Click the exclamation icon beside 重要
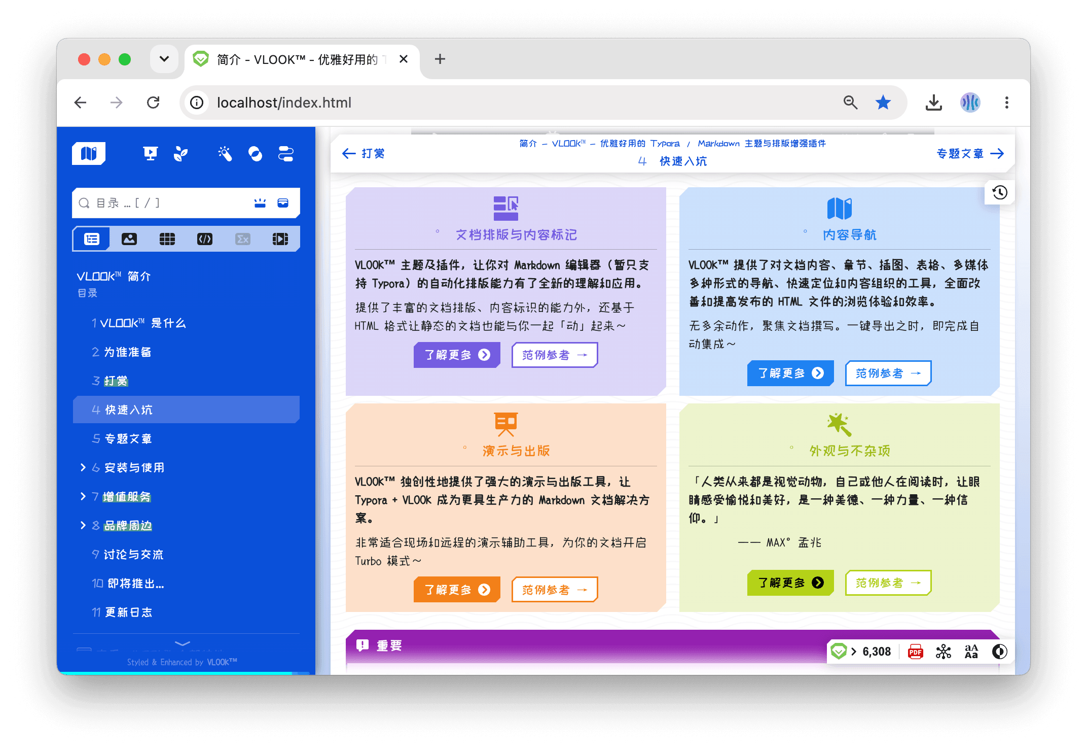 [x=363, y=645]
